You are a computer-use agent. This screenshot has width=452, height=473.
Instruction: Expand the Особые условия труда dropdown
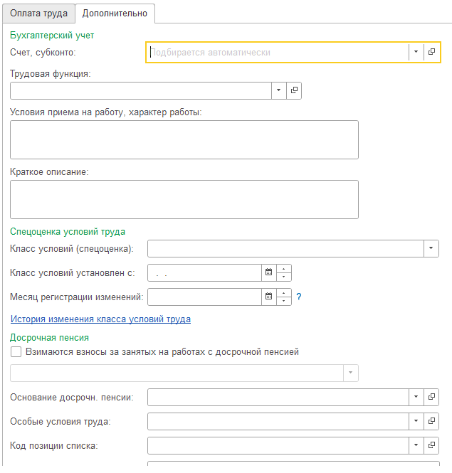[415, 421]
